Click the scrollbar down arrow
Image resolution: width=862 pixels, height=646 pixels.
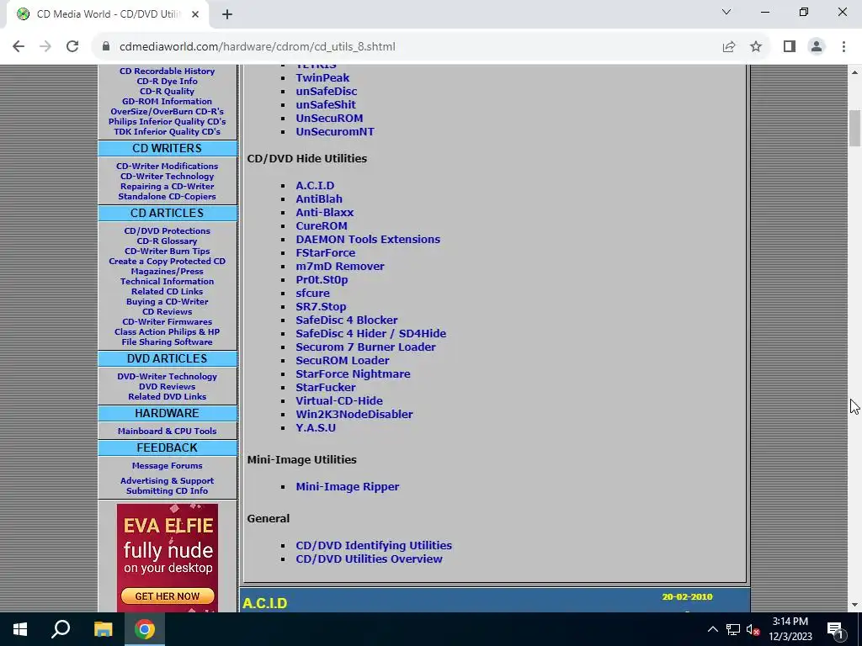pos(854,605)
